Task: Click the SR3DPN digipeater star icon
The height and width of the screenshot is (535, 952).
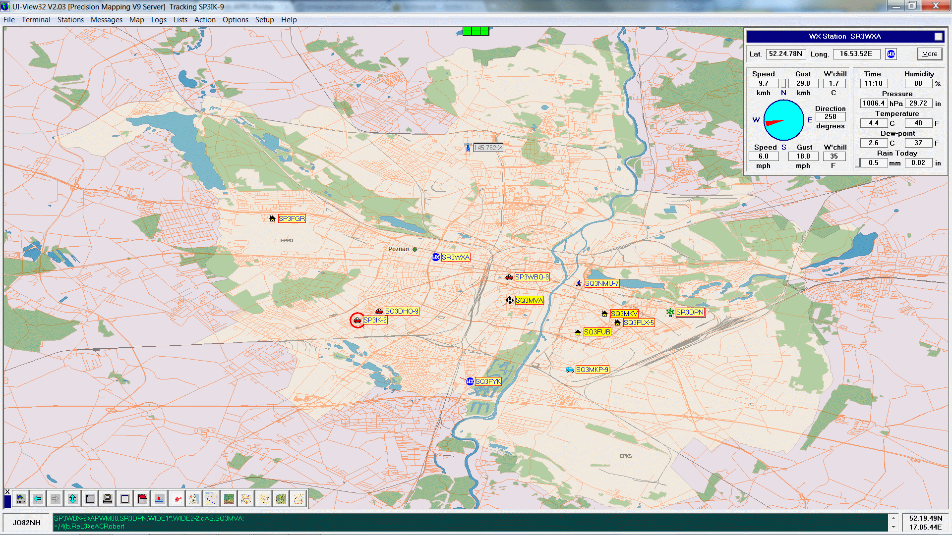Action: coord(670,312)
